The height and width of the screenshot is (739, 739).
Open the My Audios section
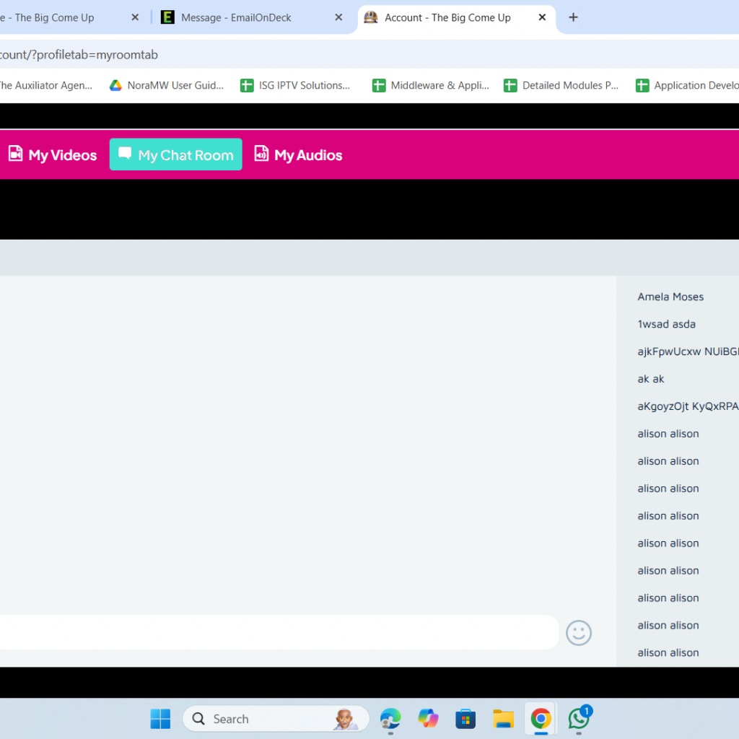coord(298,154)
